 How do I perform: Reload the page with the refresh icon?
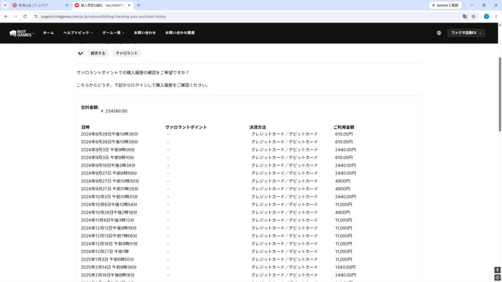(24, 16)
